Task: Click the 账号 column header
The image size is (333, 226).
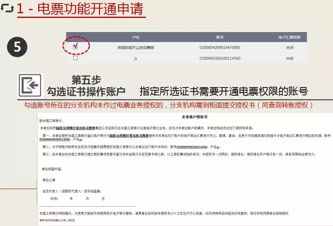Action: click(220, 37)
